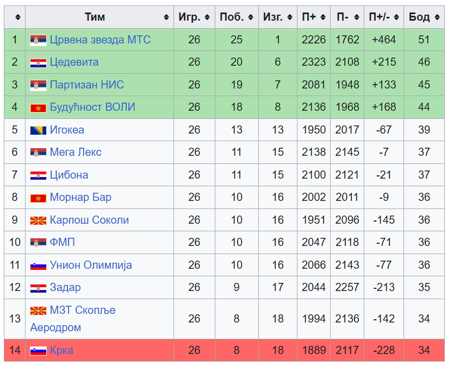Sort by rank number column arrows
Viewport: 453px width, 373px height.
click(18, 17)
